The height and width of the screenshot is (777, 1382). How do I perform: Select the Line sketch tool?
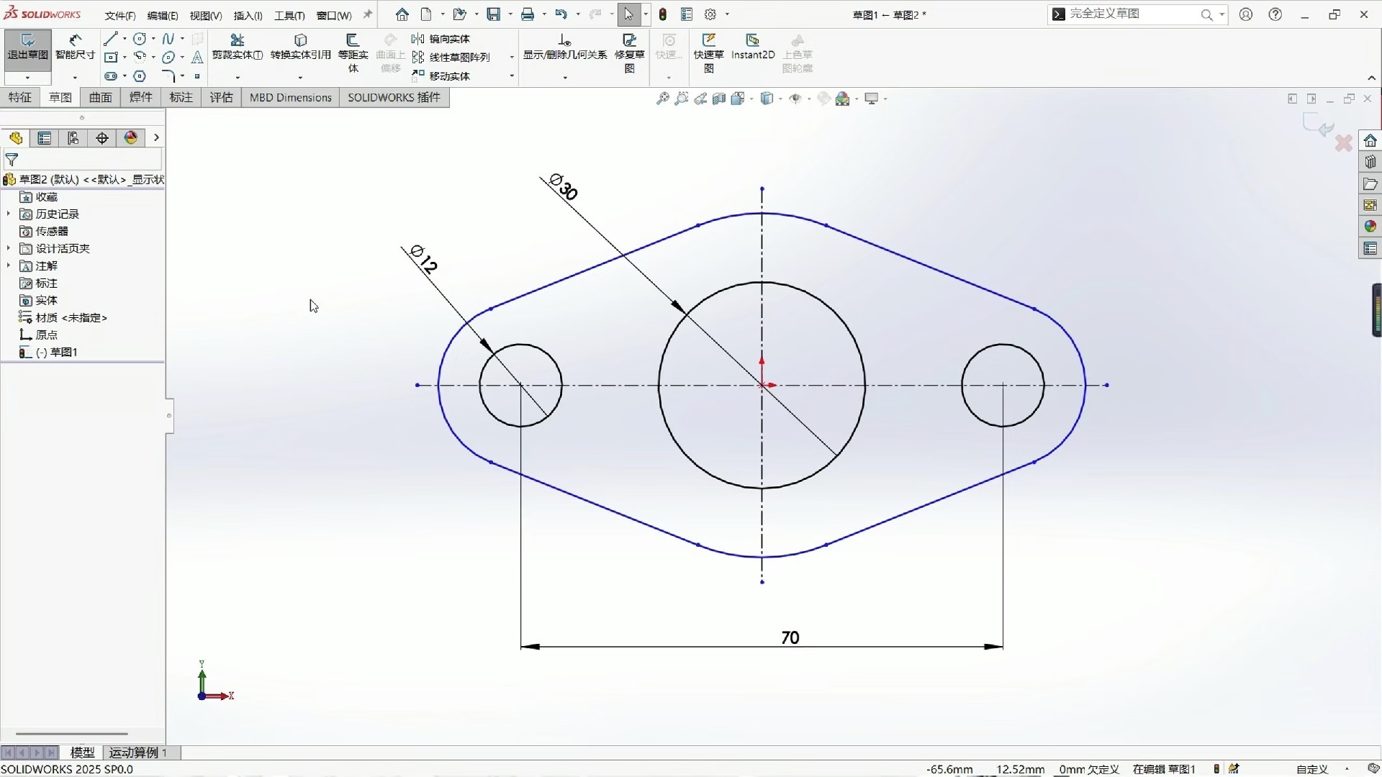tap(110, 39)
